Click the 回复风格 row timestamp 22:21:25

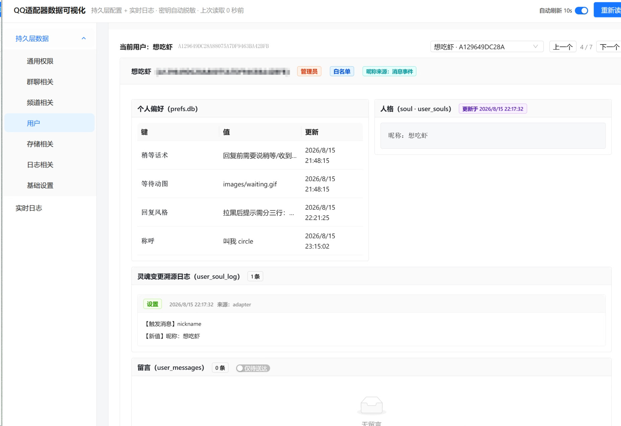317,218
